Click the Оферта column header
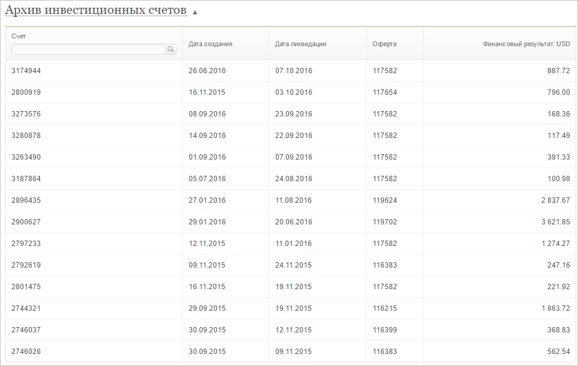 (385, 44)
